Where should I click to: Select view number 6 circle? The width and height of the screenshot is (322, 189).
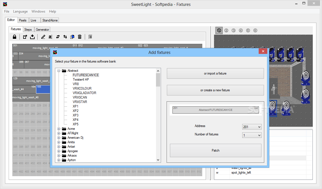[x=255, y=30]
